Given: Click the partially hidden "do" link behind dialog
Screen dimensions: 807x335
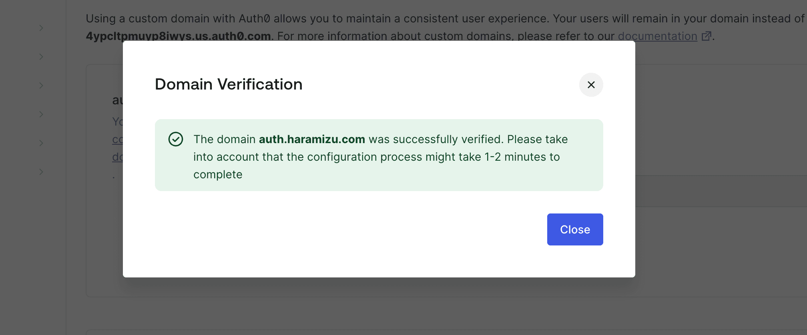Looking at the screenshot, I should 117,157.
